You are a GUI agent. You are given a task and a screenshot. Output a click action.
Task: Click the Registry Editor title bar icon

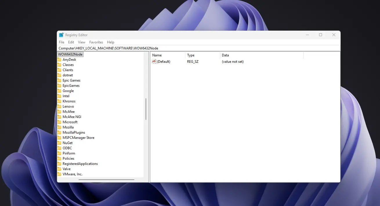point(61,35)
